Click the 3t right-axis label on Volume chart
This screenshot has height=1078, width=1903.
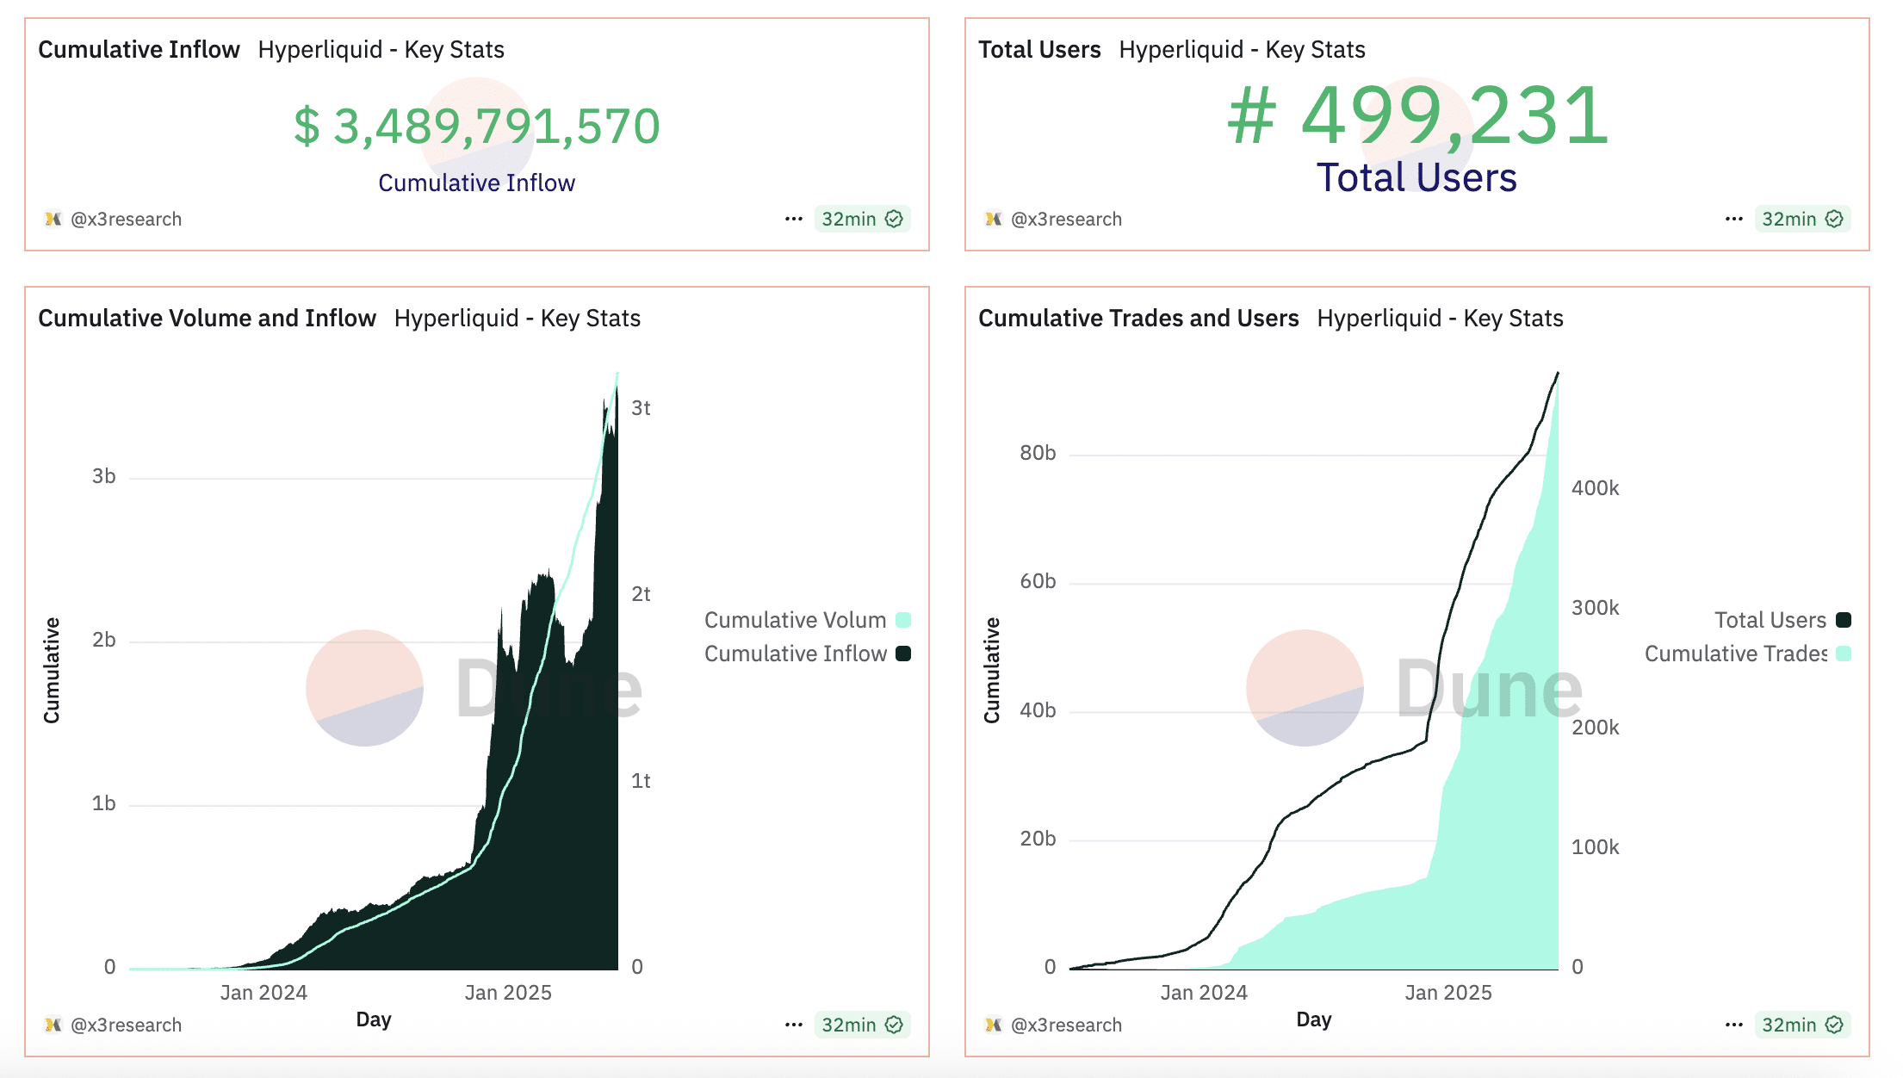click(x=641, y=408)
